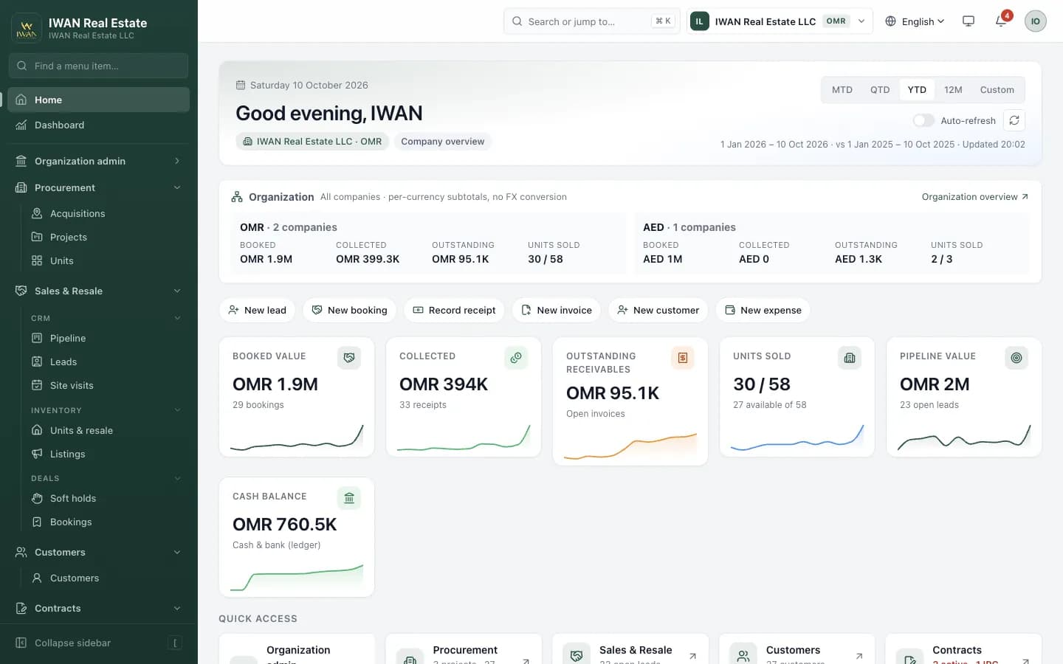Click the Units Sold building icon
This screenshot has width=1063, height=664.
(850, 358)
